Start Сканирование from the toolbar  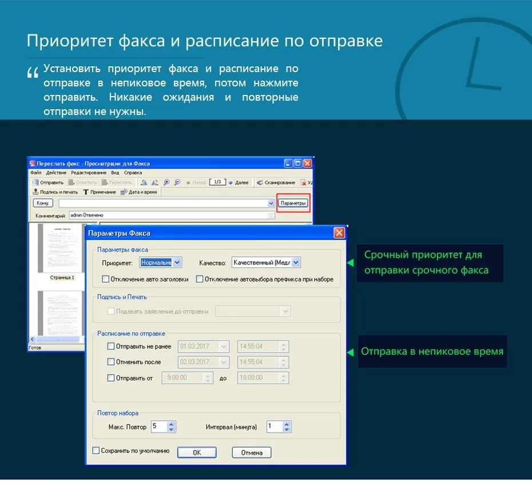click(x=276, y=182)
